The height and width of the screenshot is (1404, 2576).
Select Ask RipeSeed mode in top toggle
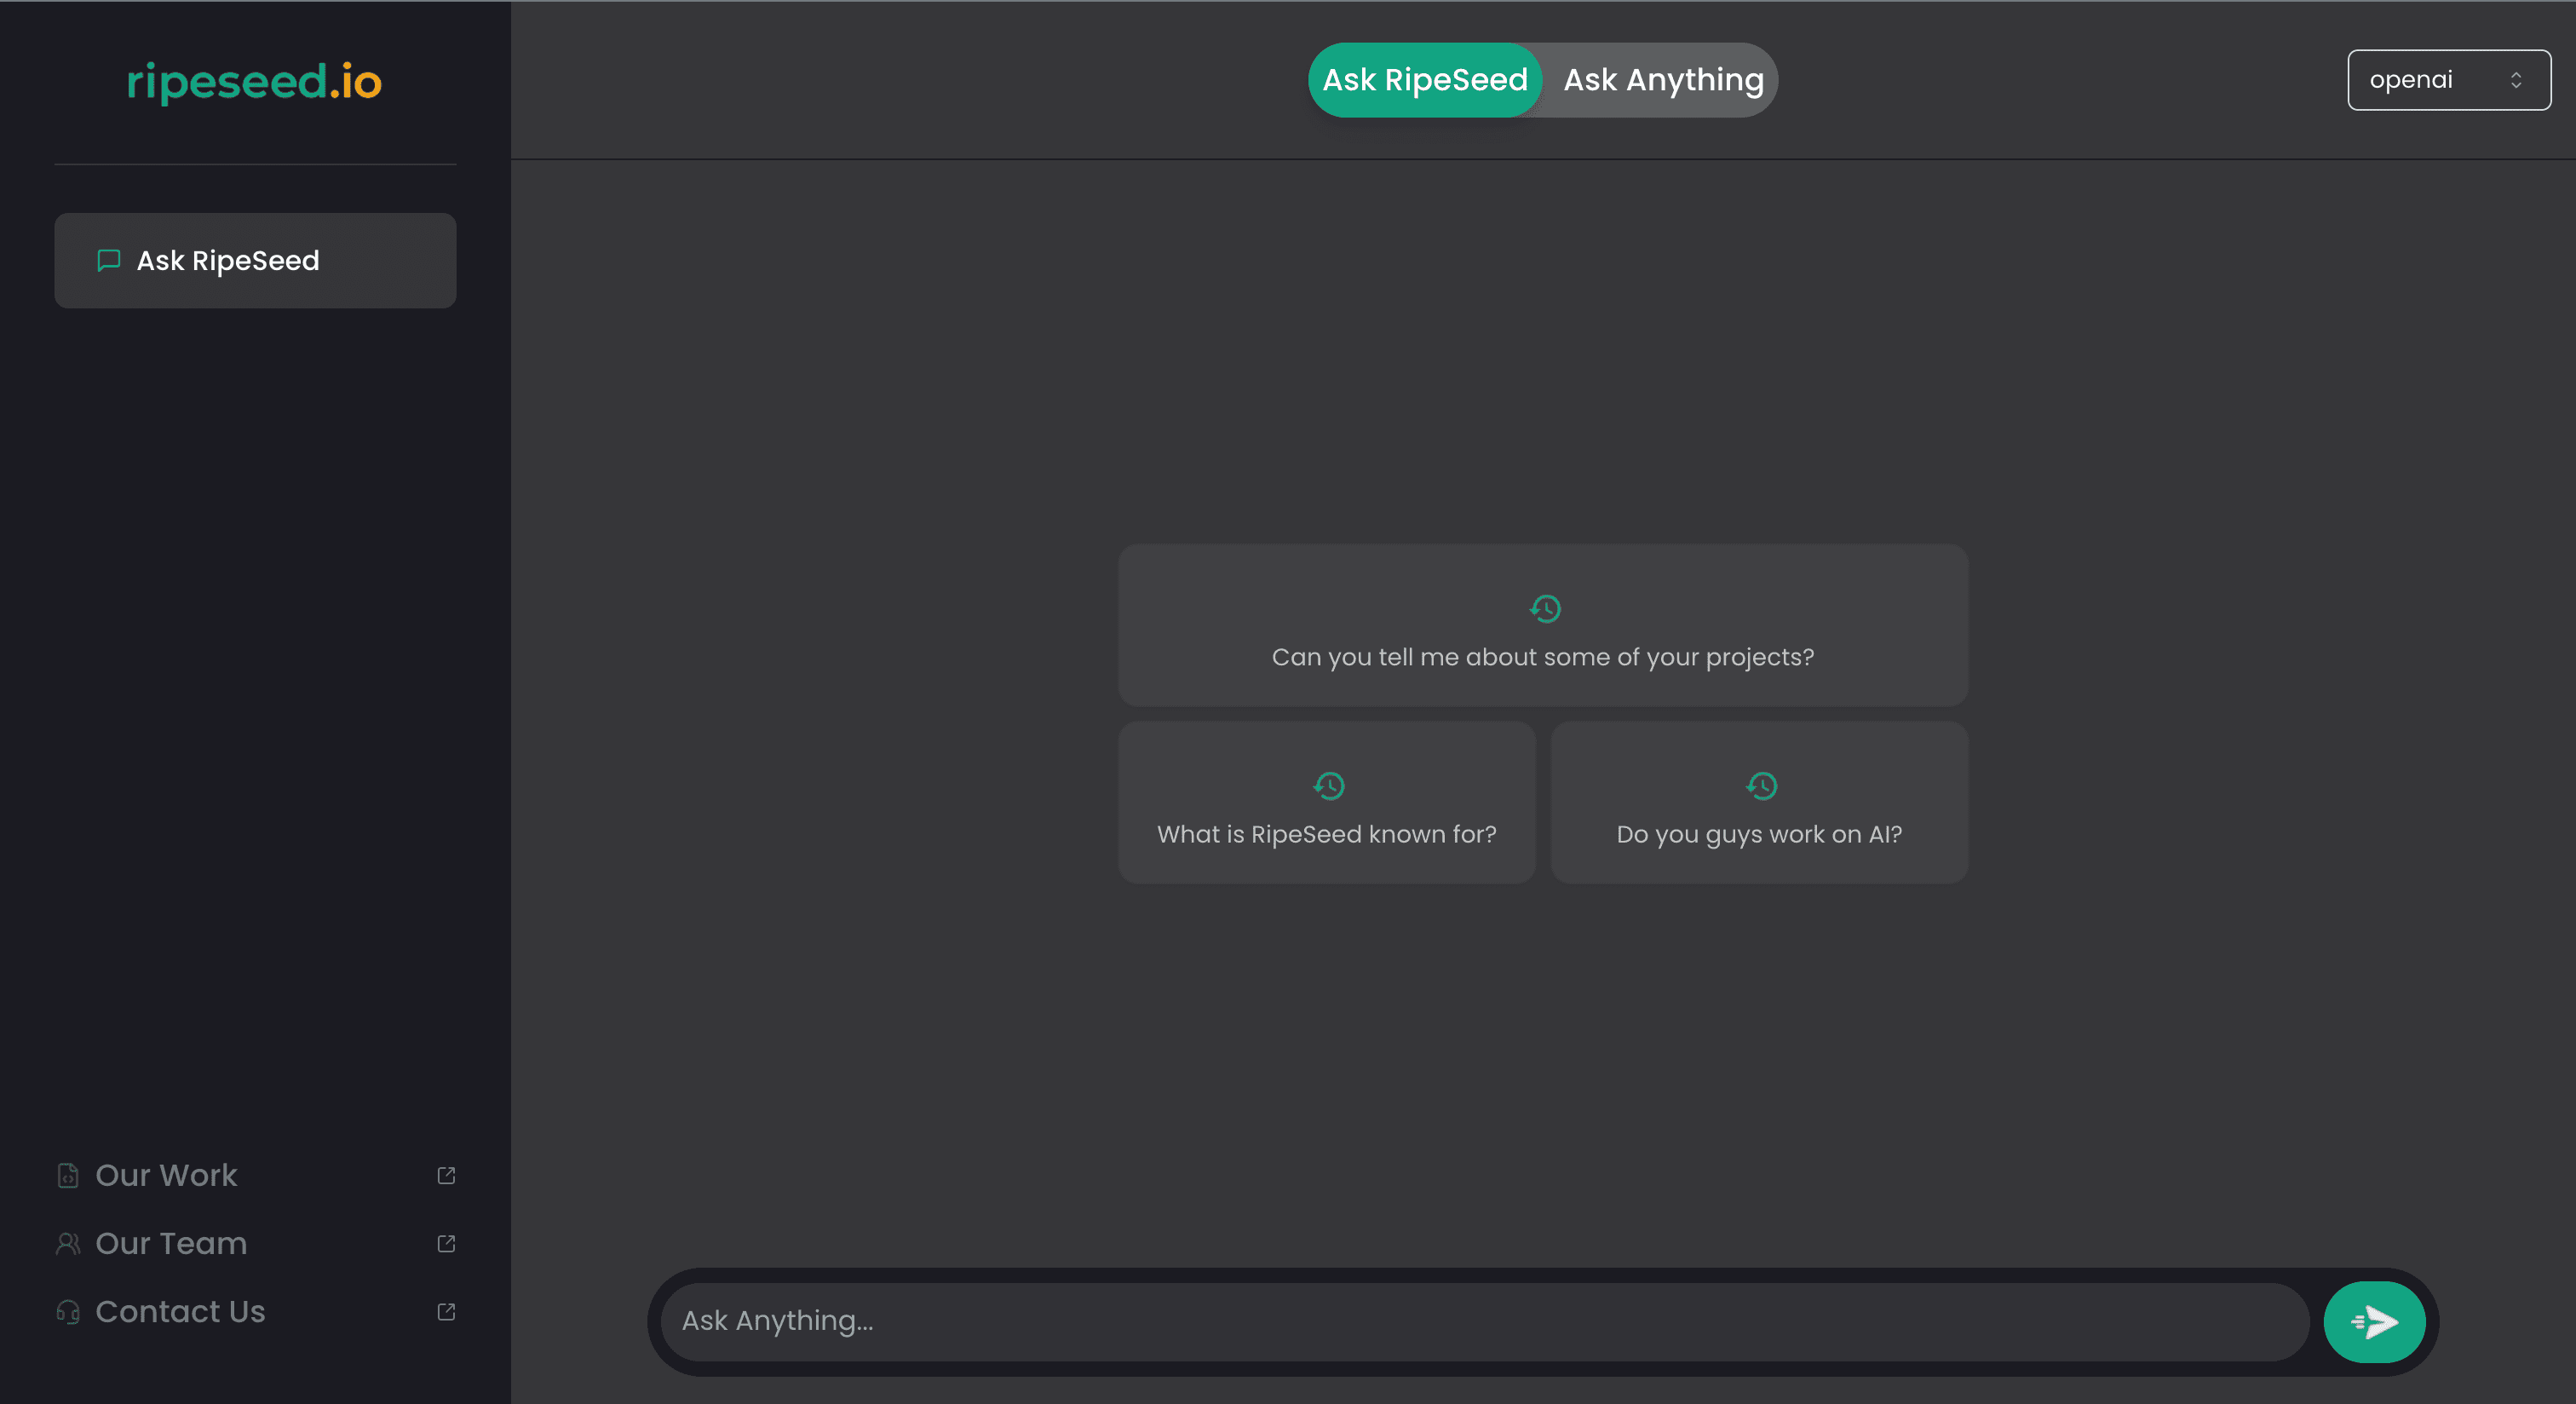pyautogui.click(x=1424, y=80)
